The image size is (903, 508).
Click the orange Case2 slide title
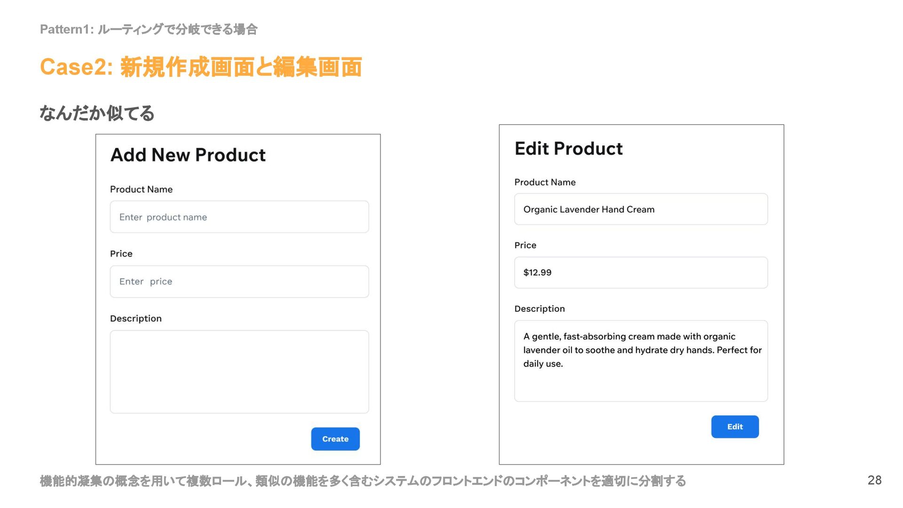click(201, 67)
